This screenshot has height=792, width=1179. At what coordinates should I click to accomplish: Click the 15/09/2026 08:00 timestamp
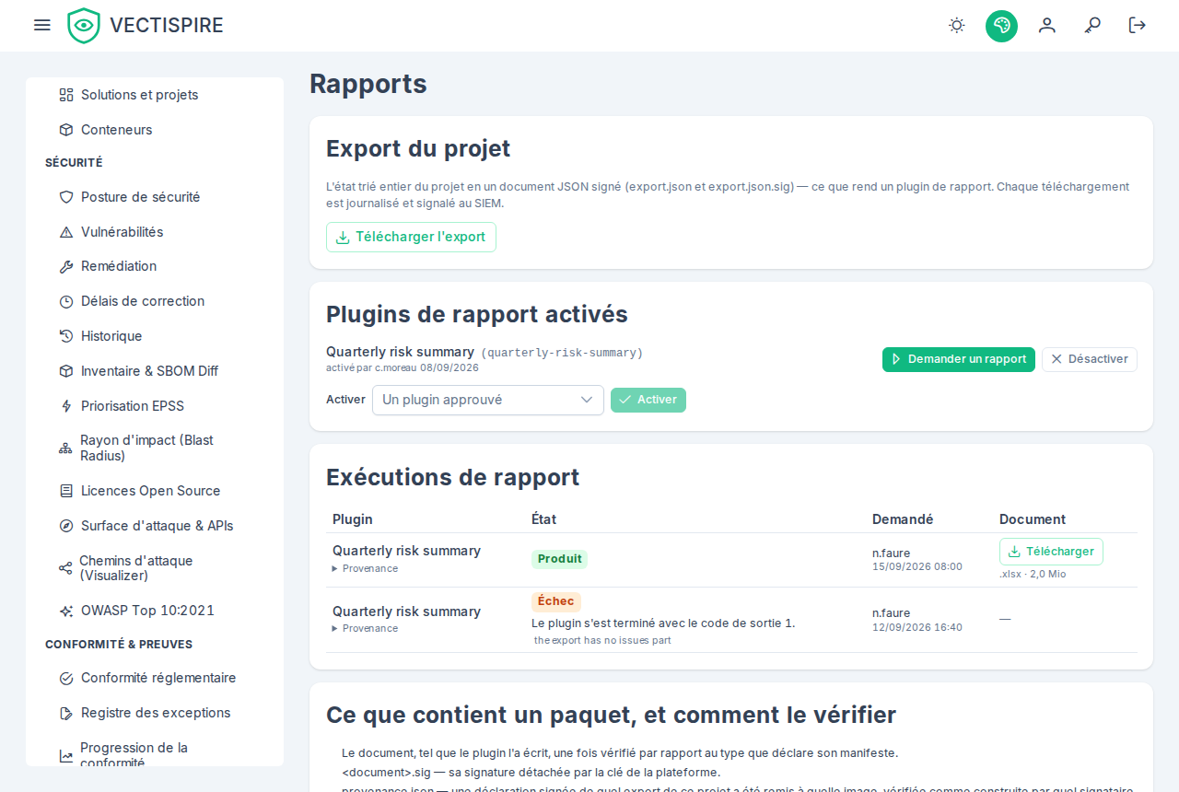point(917,566)
